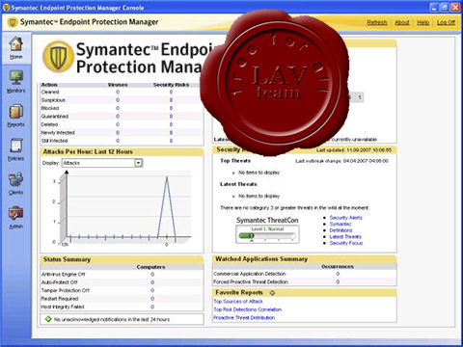Click Forced Proactive Threat Detection occurrences count
463x347 pixels.
tap(338, 281)
